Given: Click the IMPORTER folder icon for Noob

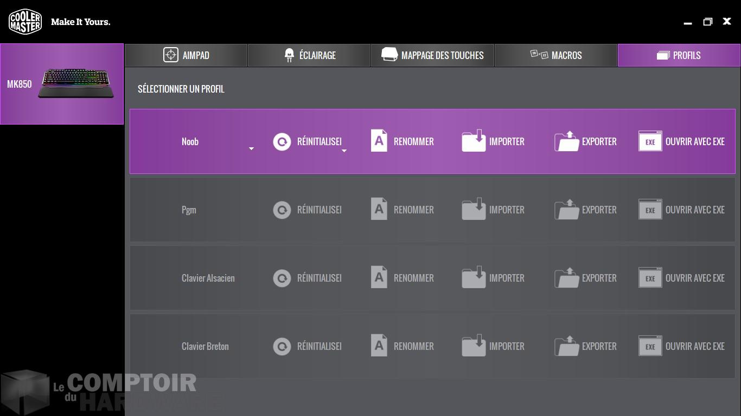Looking at the screenshot, I should (x=473, y=141).
